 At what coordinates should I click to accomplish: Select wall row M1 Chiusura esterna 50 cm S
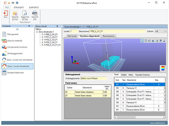click(x=140, y=106)
